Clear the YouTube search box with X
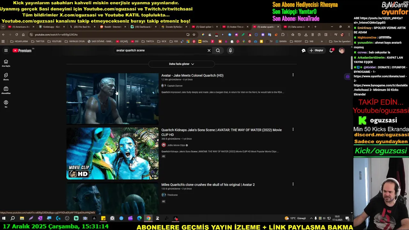The image size is (409, 230). click(209, 50)
